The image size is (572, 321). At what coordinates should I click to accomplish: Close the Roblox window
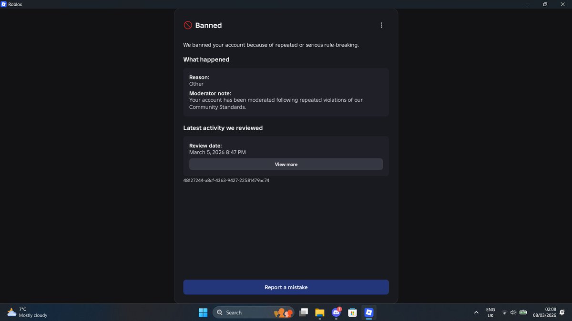563,4
